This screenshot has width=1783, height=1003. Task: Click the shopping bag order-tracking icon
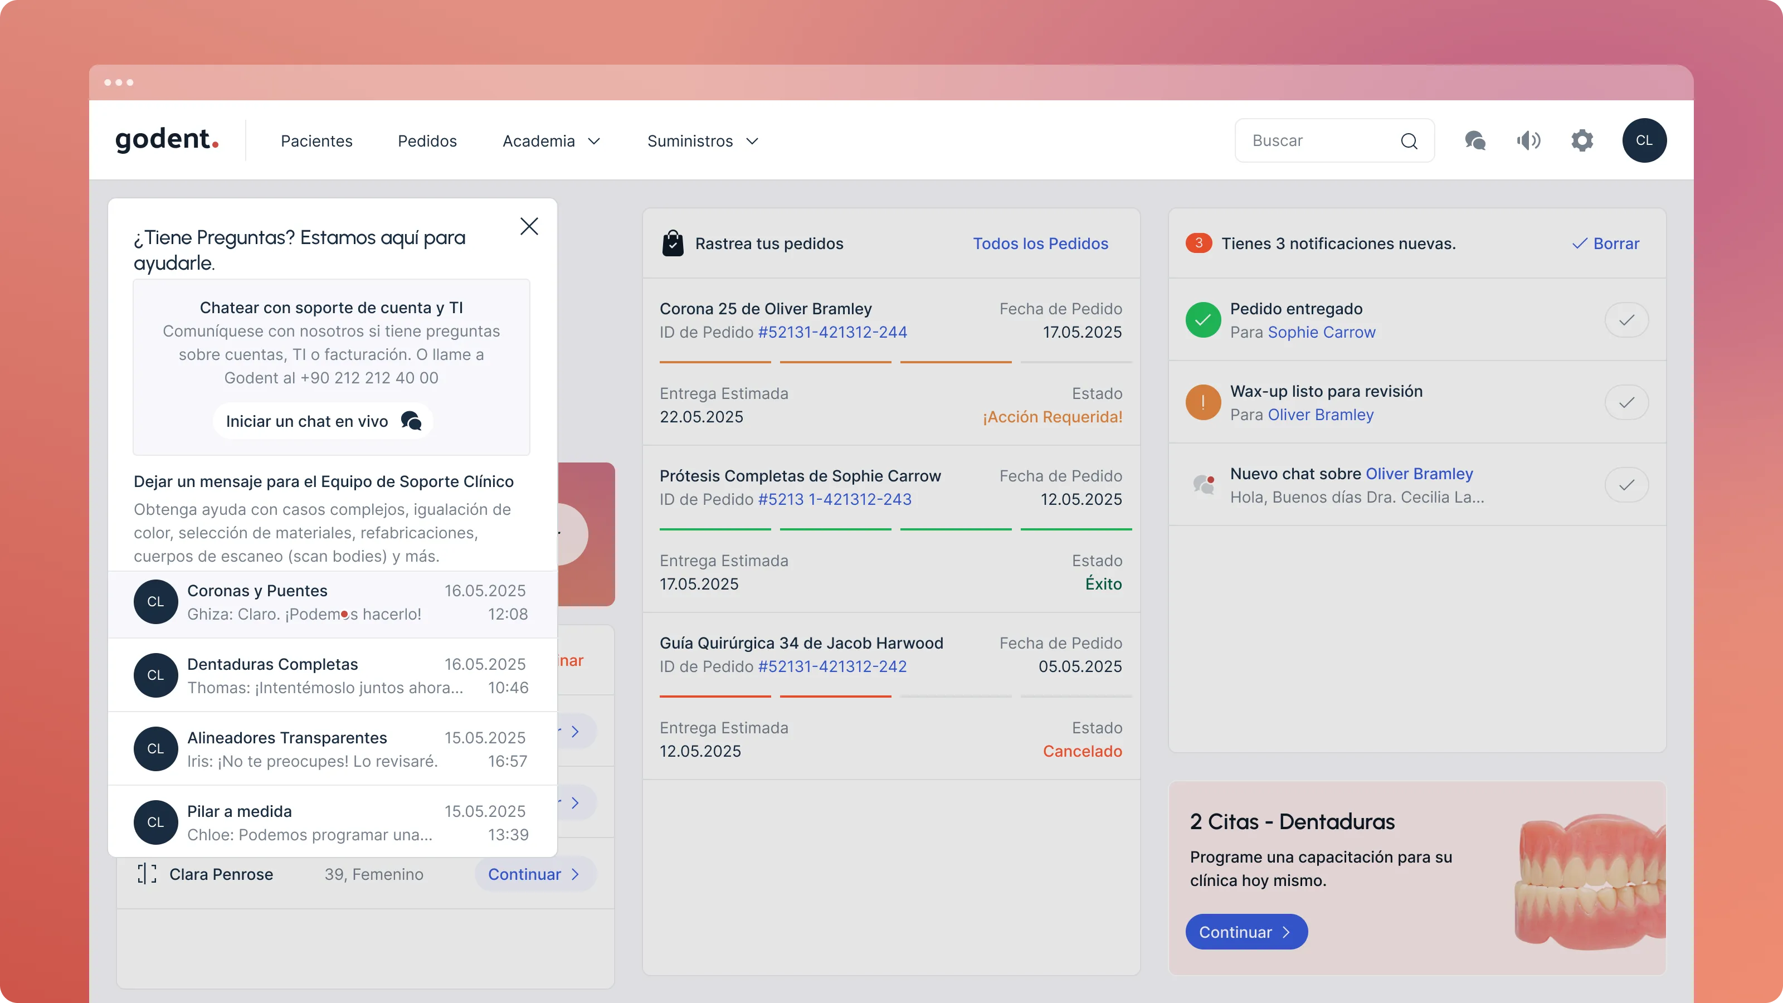coord(673,244)
